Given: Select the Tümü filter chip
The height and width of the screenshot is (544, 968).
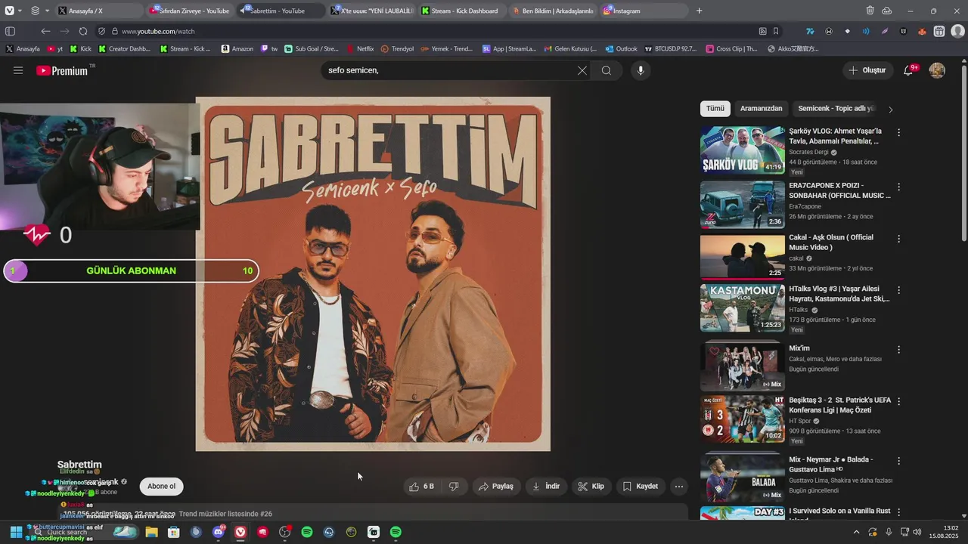Looking at the screenshot, I should coord(715,109).
